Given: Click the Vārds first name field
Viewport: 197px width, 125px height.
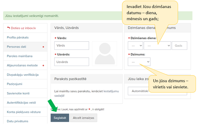Looking at the screenshot, I should coord(72,45).
